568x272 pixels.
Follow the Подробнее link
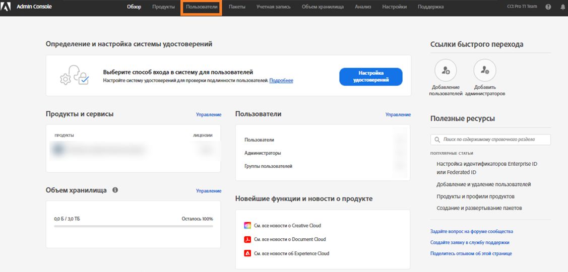(281, 81)
